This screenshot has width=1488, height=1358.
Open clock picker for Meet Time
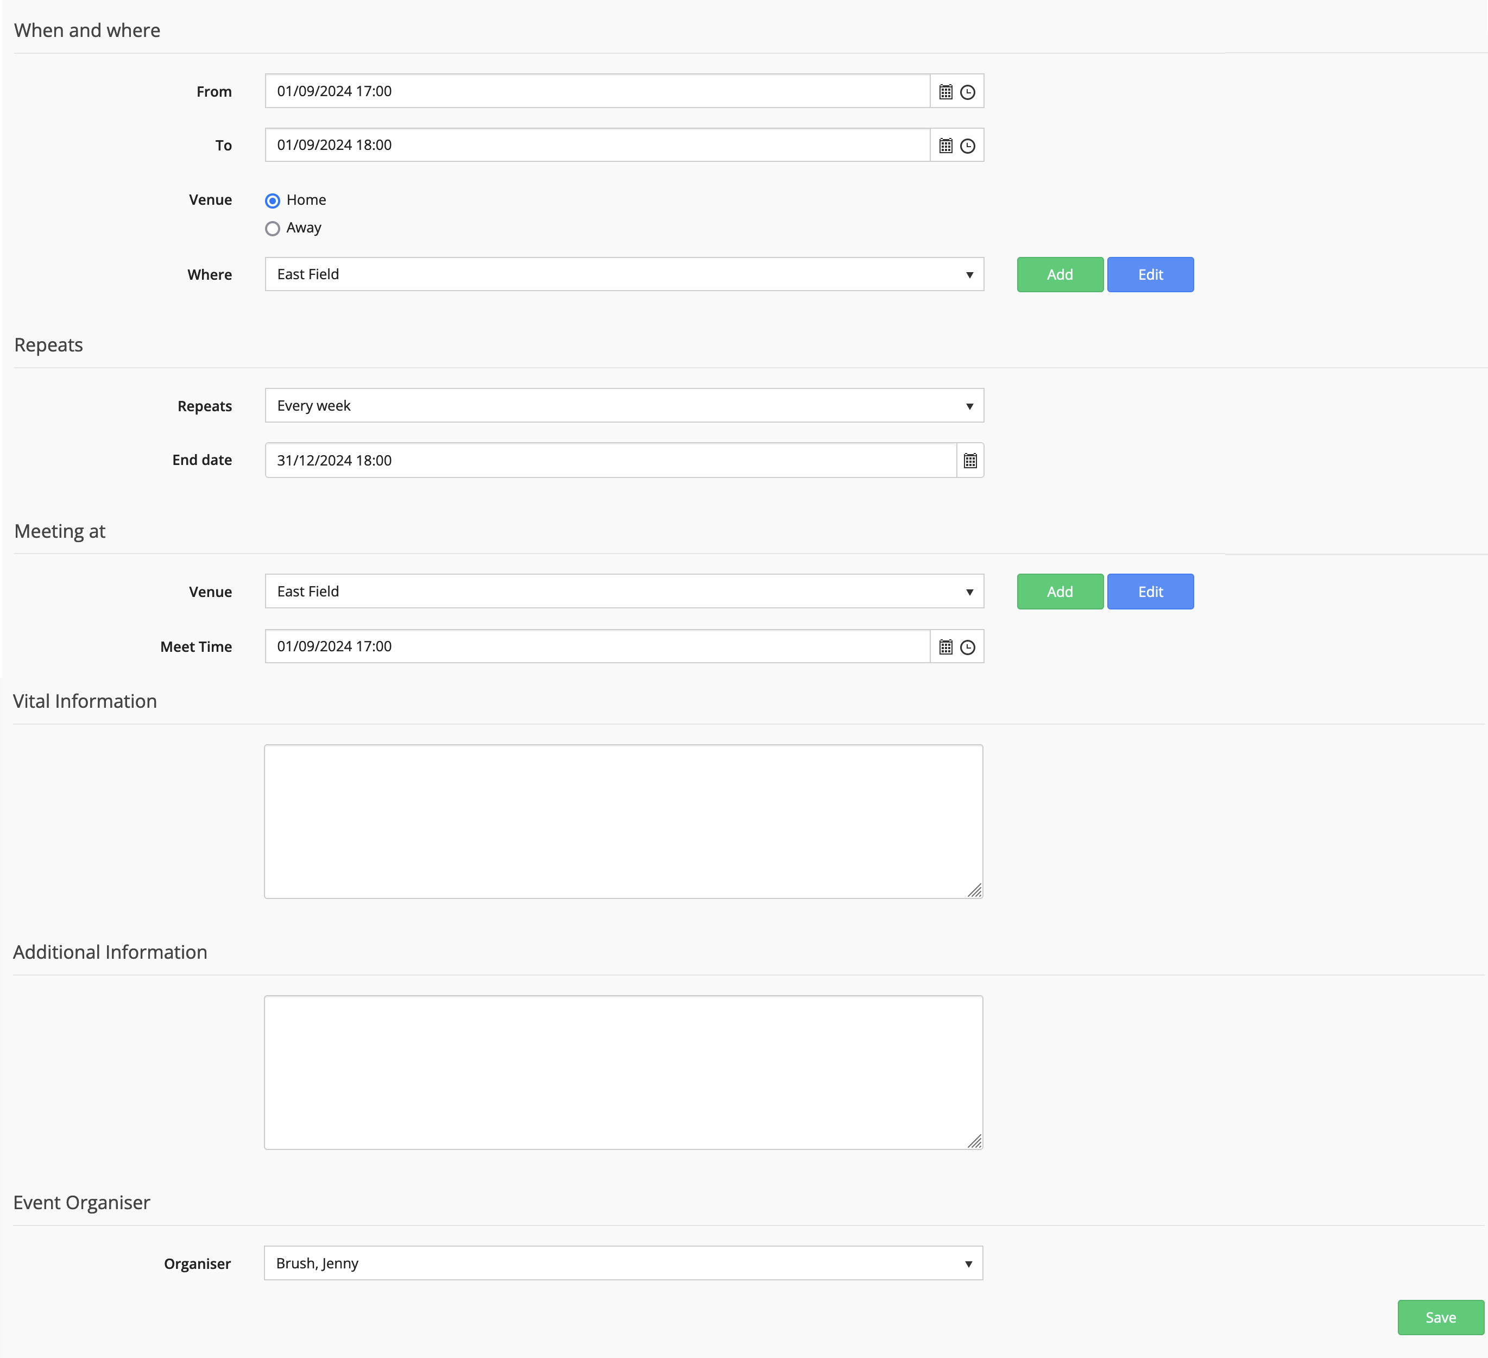click(968, 647)
